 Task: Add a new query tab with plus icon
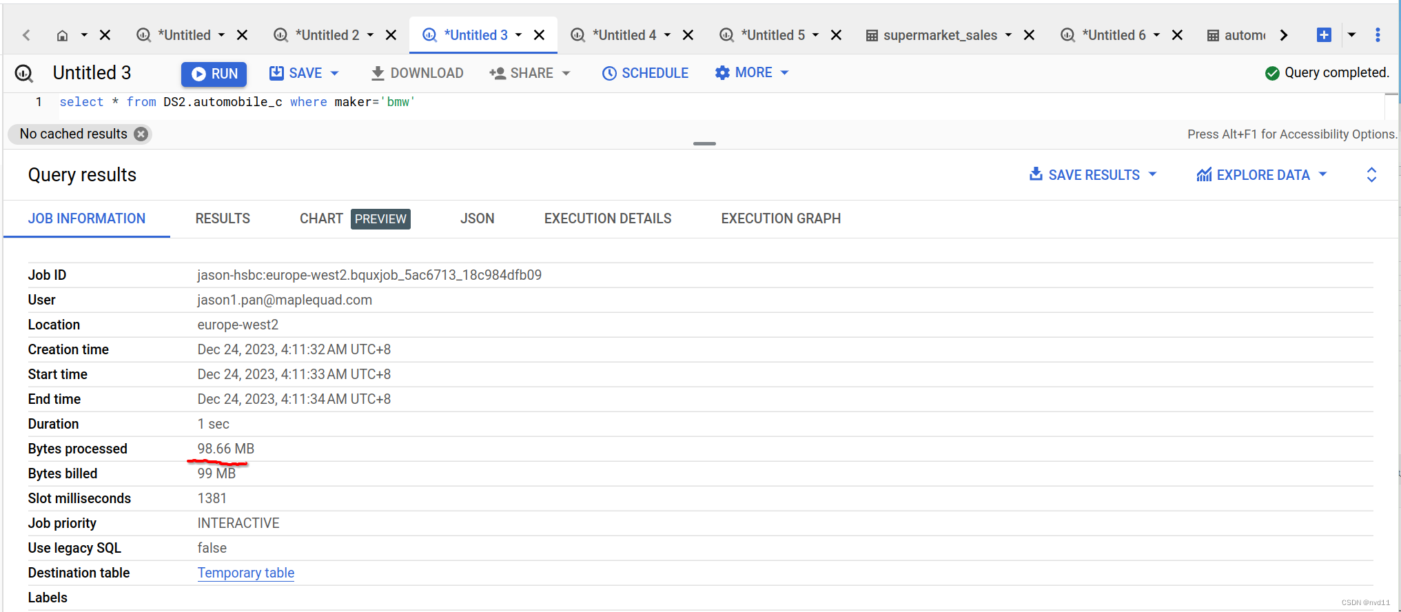point(1324,35)
